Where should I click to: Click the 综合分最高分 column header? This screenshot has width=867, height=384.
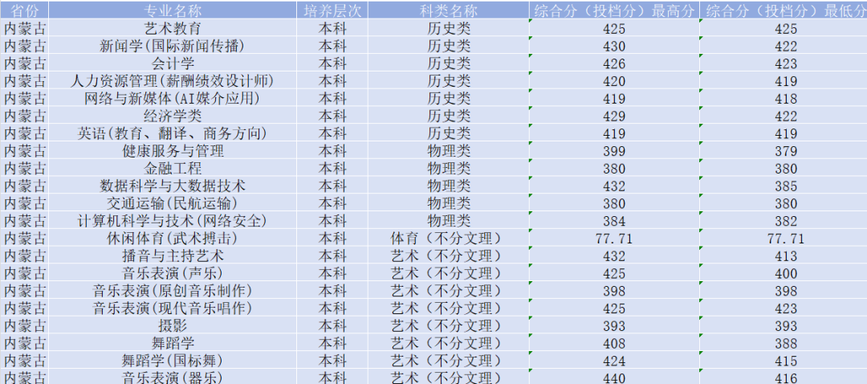(x=614, y=10)
